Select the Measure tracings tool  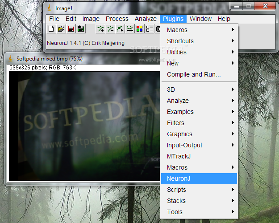point(130,29)
